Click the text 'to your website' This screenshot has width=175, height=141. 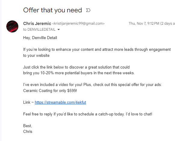pos(36,55)
